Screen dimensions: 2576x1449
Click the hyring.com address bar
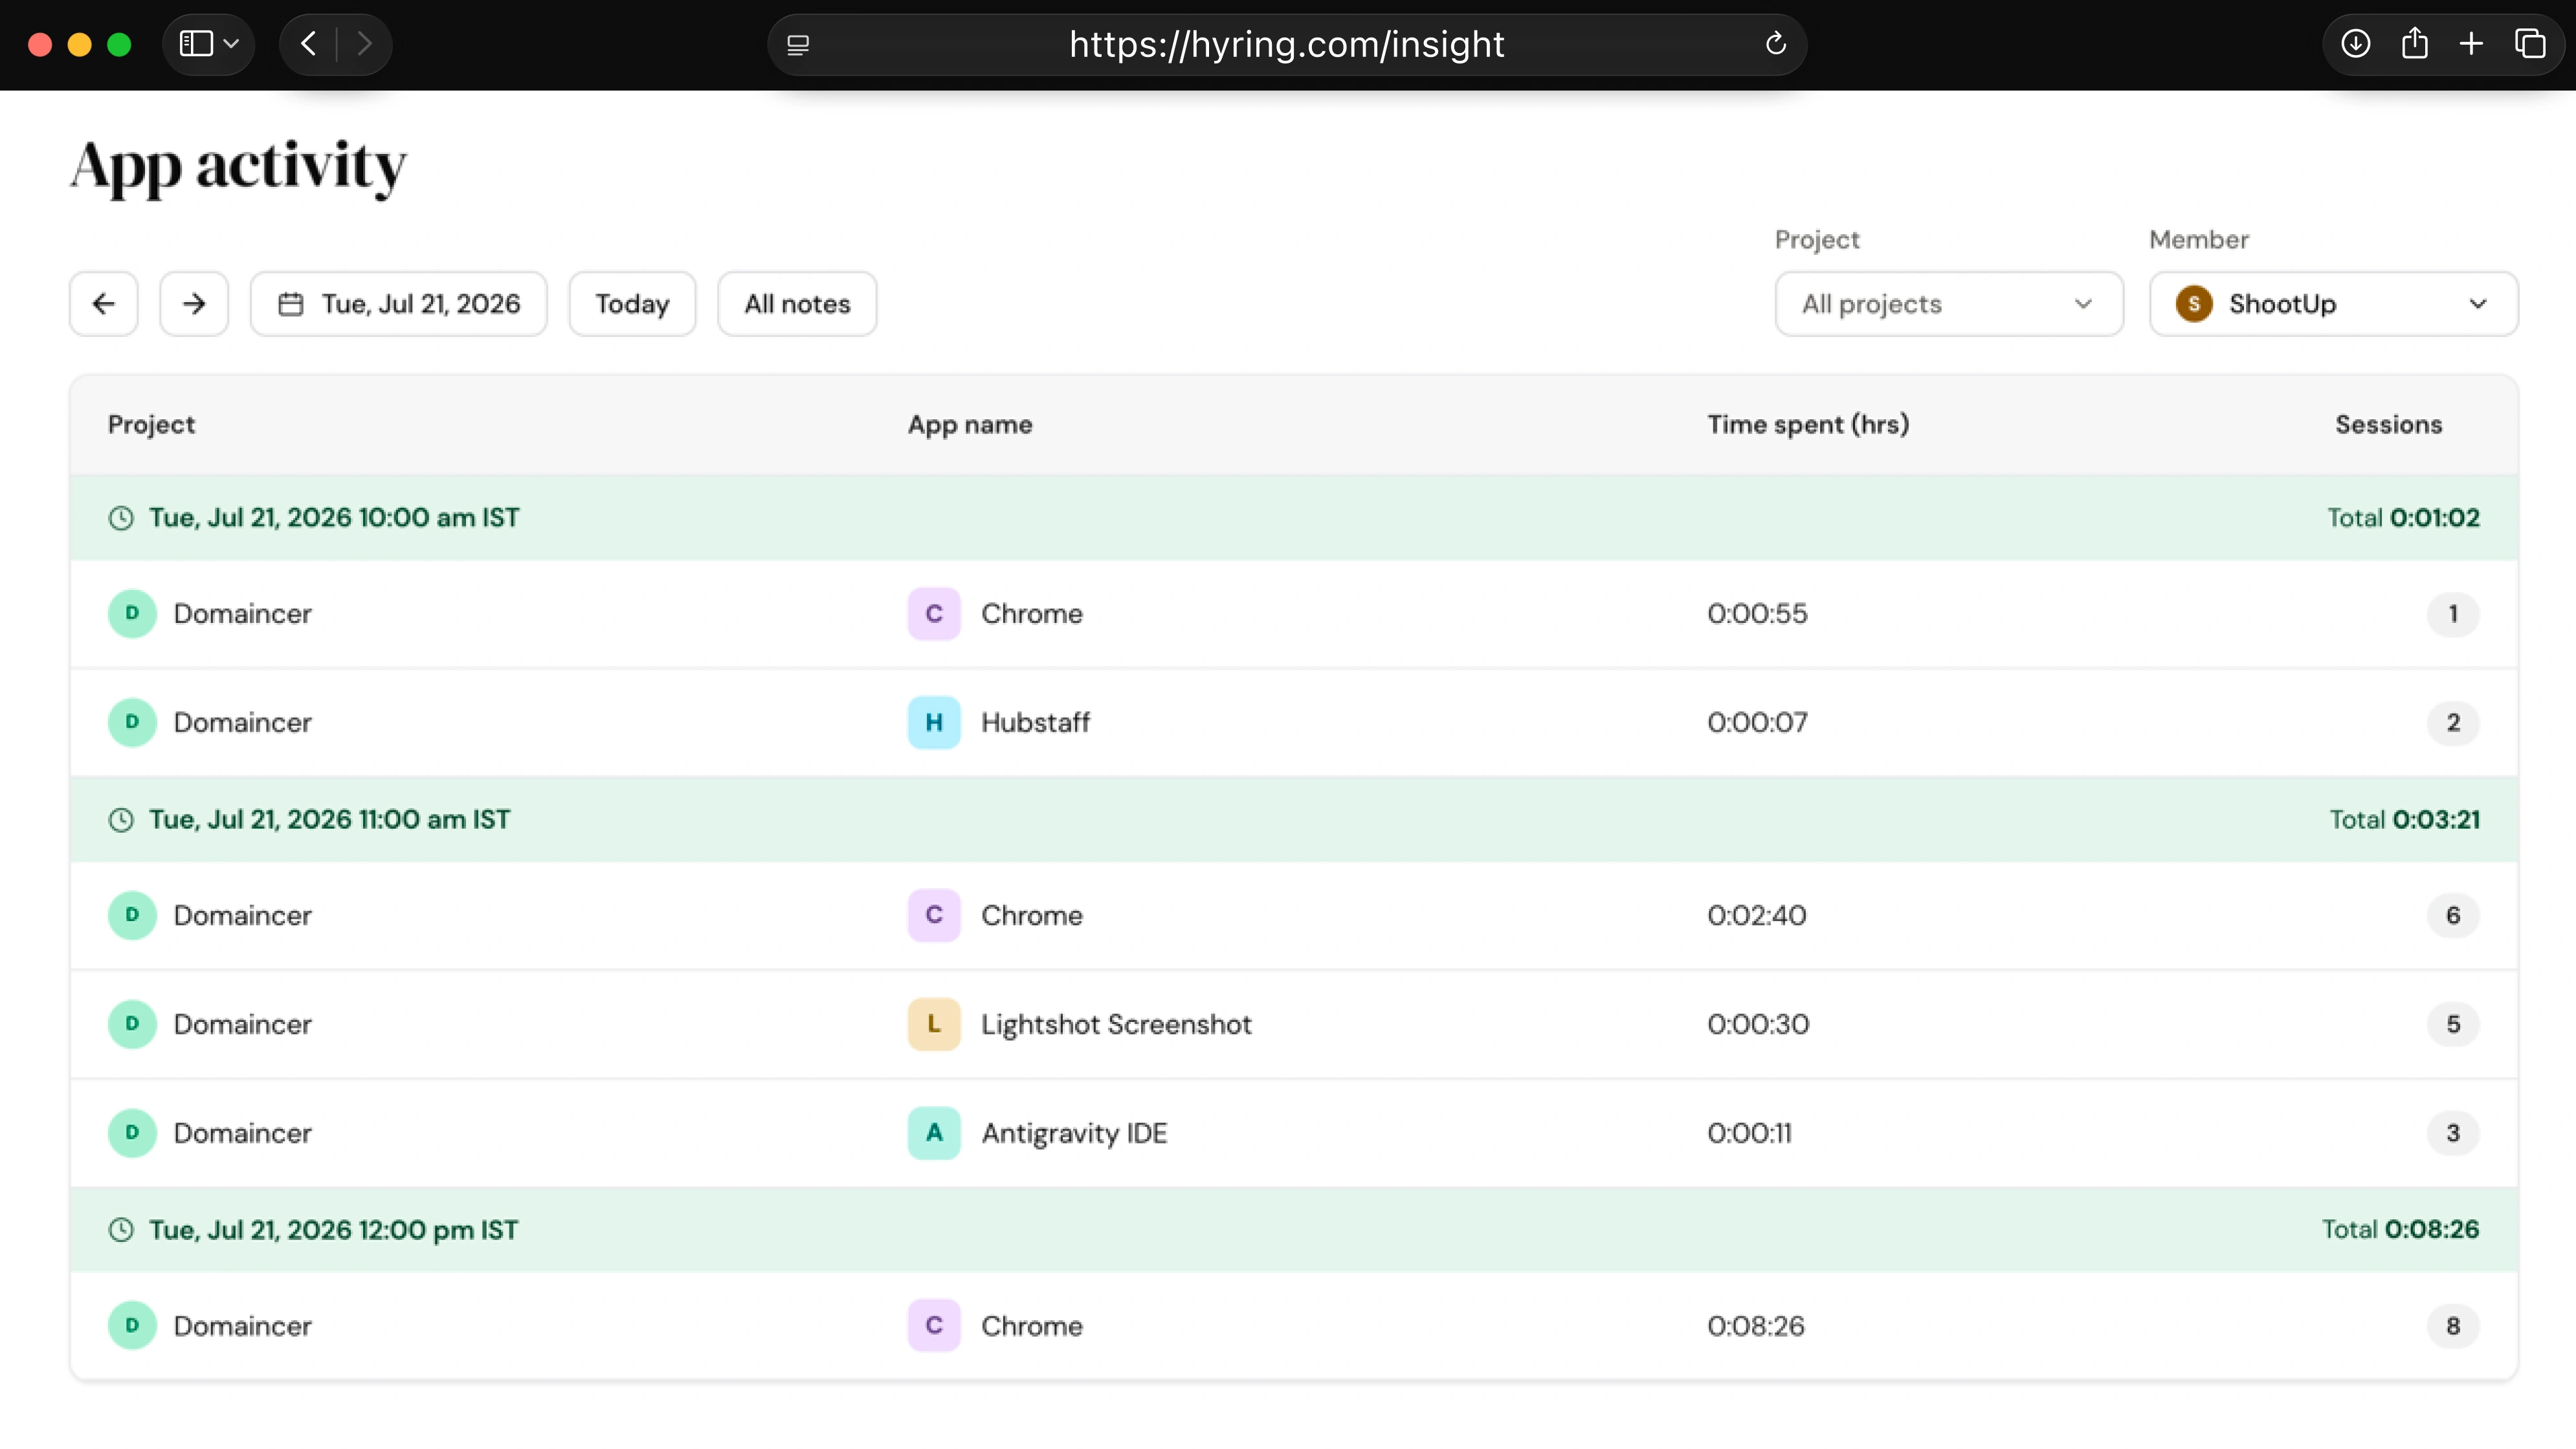1287,44
